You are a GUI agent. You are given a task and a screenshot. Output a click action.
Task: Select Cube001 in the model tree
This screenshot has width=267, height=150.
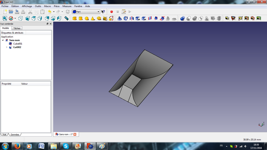(x=18, y=44)
